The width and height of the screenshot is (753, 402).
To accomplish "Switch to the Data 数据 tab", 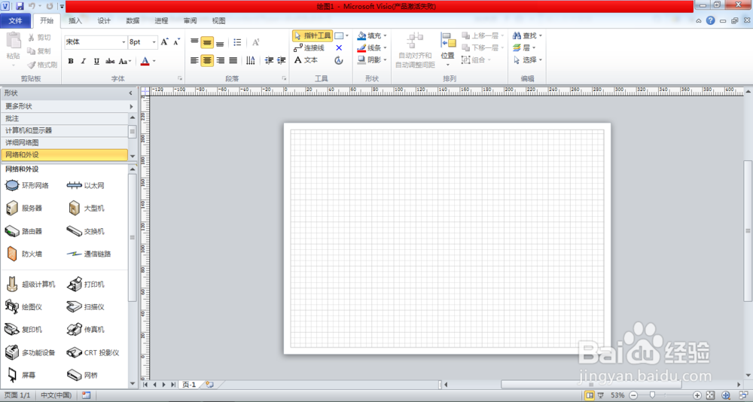I will coord(133,20).
